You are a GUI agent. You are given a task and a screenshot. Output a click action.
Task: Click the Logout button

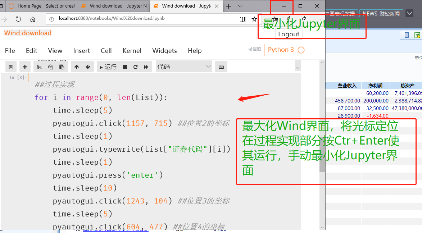click(289, 34)
